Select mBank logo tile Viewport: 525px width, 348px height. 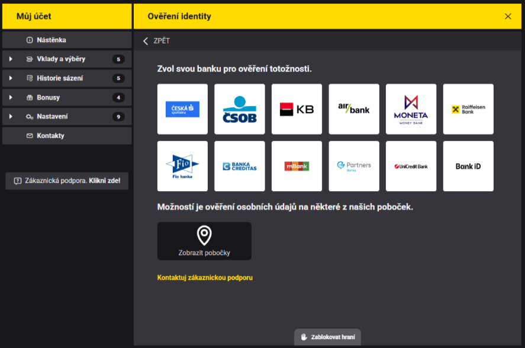[x=297, y=166]
